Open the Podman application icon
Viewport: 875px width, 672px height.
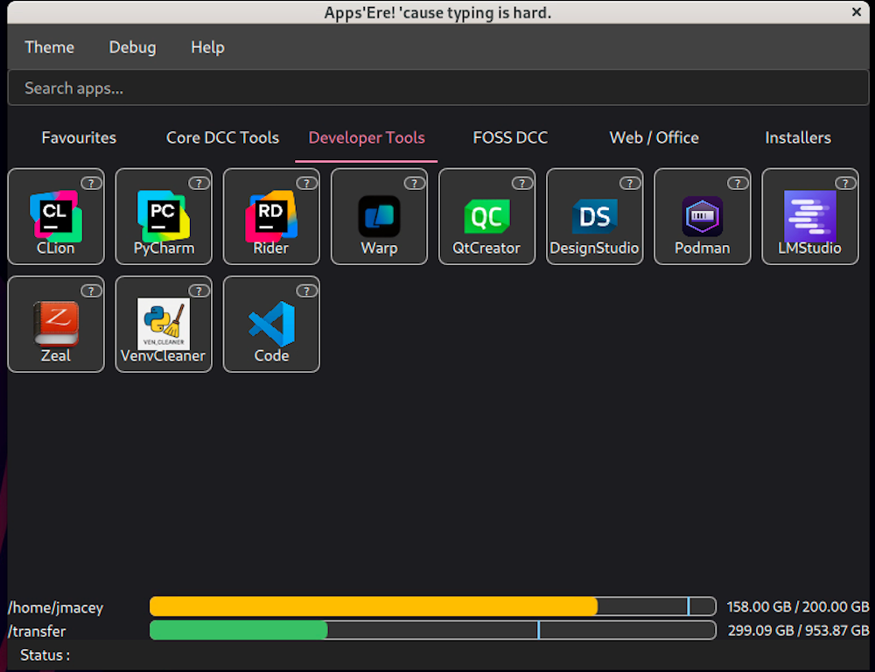pyautogui.click(x=702, y=217)
